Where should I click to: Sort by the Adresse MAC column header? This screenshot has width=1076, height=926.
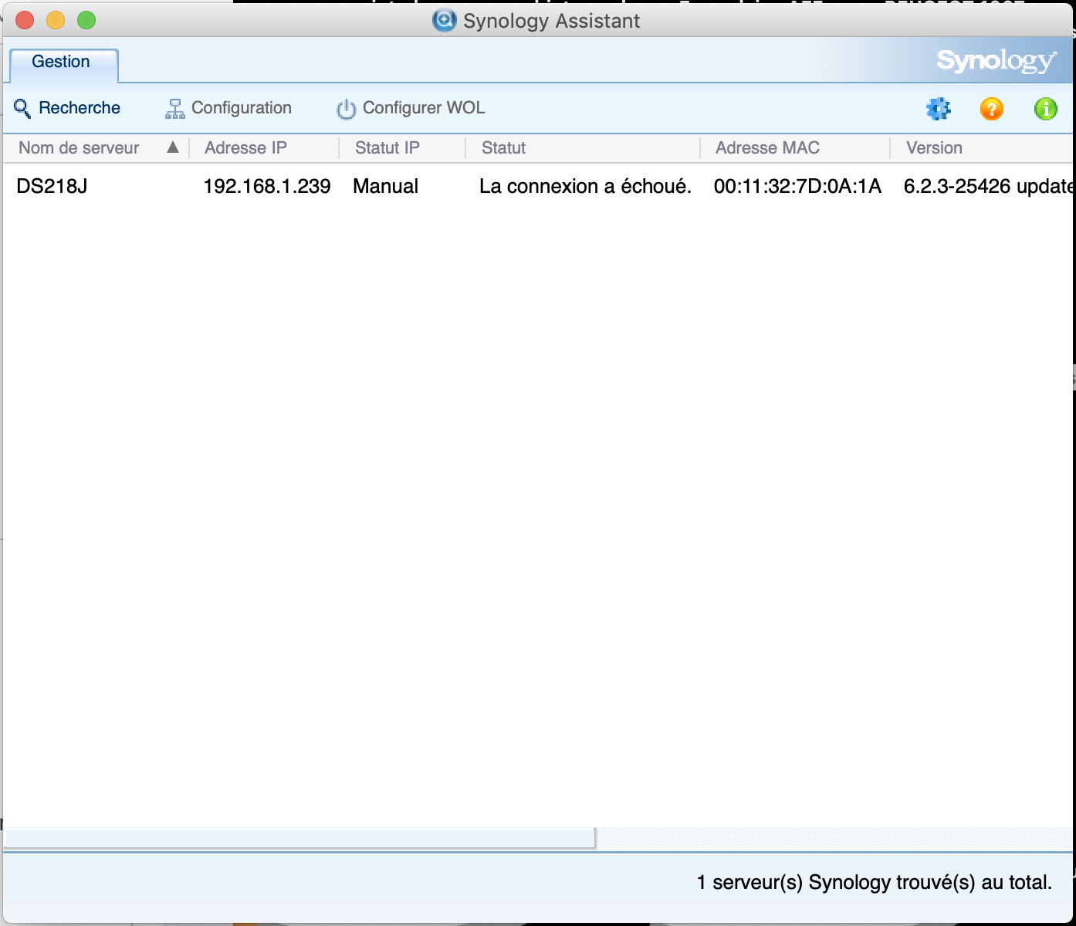point(795,148)
